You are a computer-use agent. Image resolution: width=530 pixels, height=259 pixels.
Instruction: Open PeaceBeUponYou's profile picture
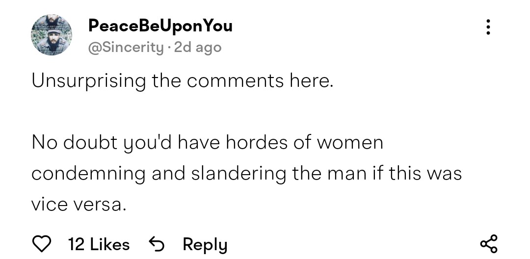pyautogui.click(x=52, y=34)
